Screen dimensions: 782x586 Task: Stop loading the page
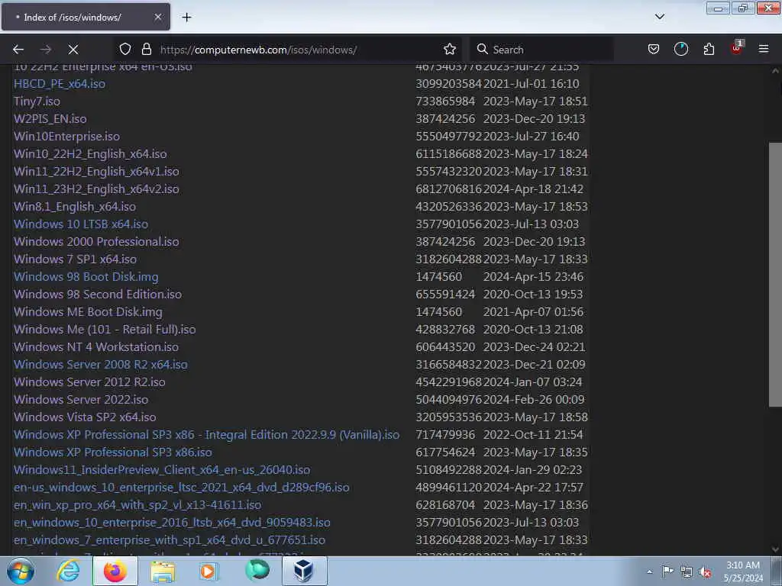73,50
